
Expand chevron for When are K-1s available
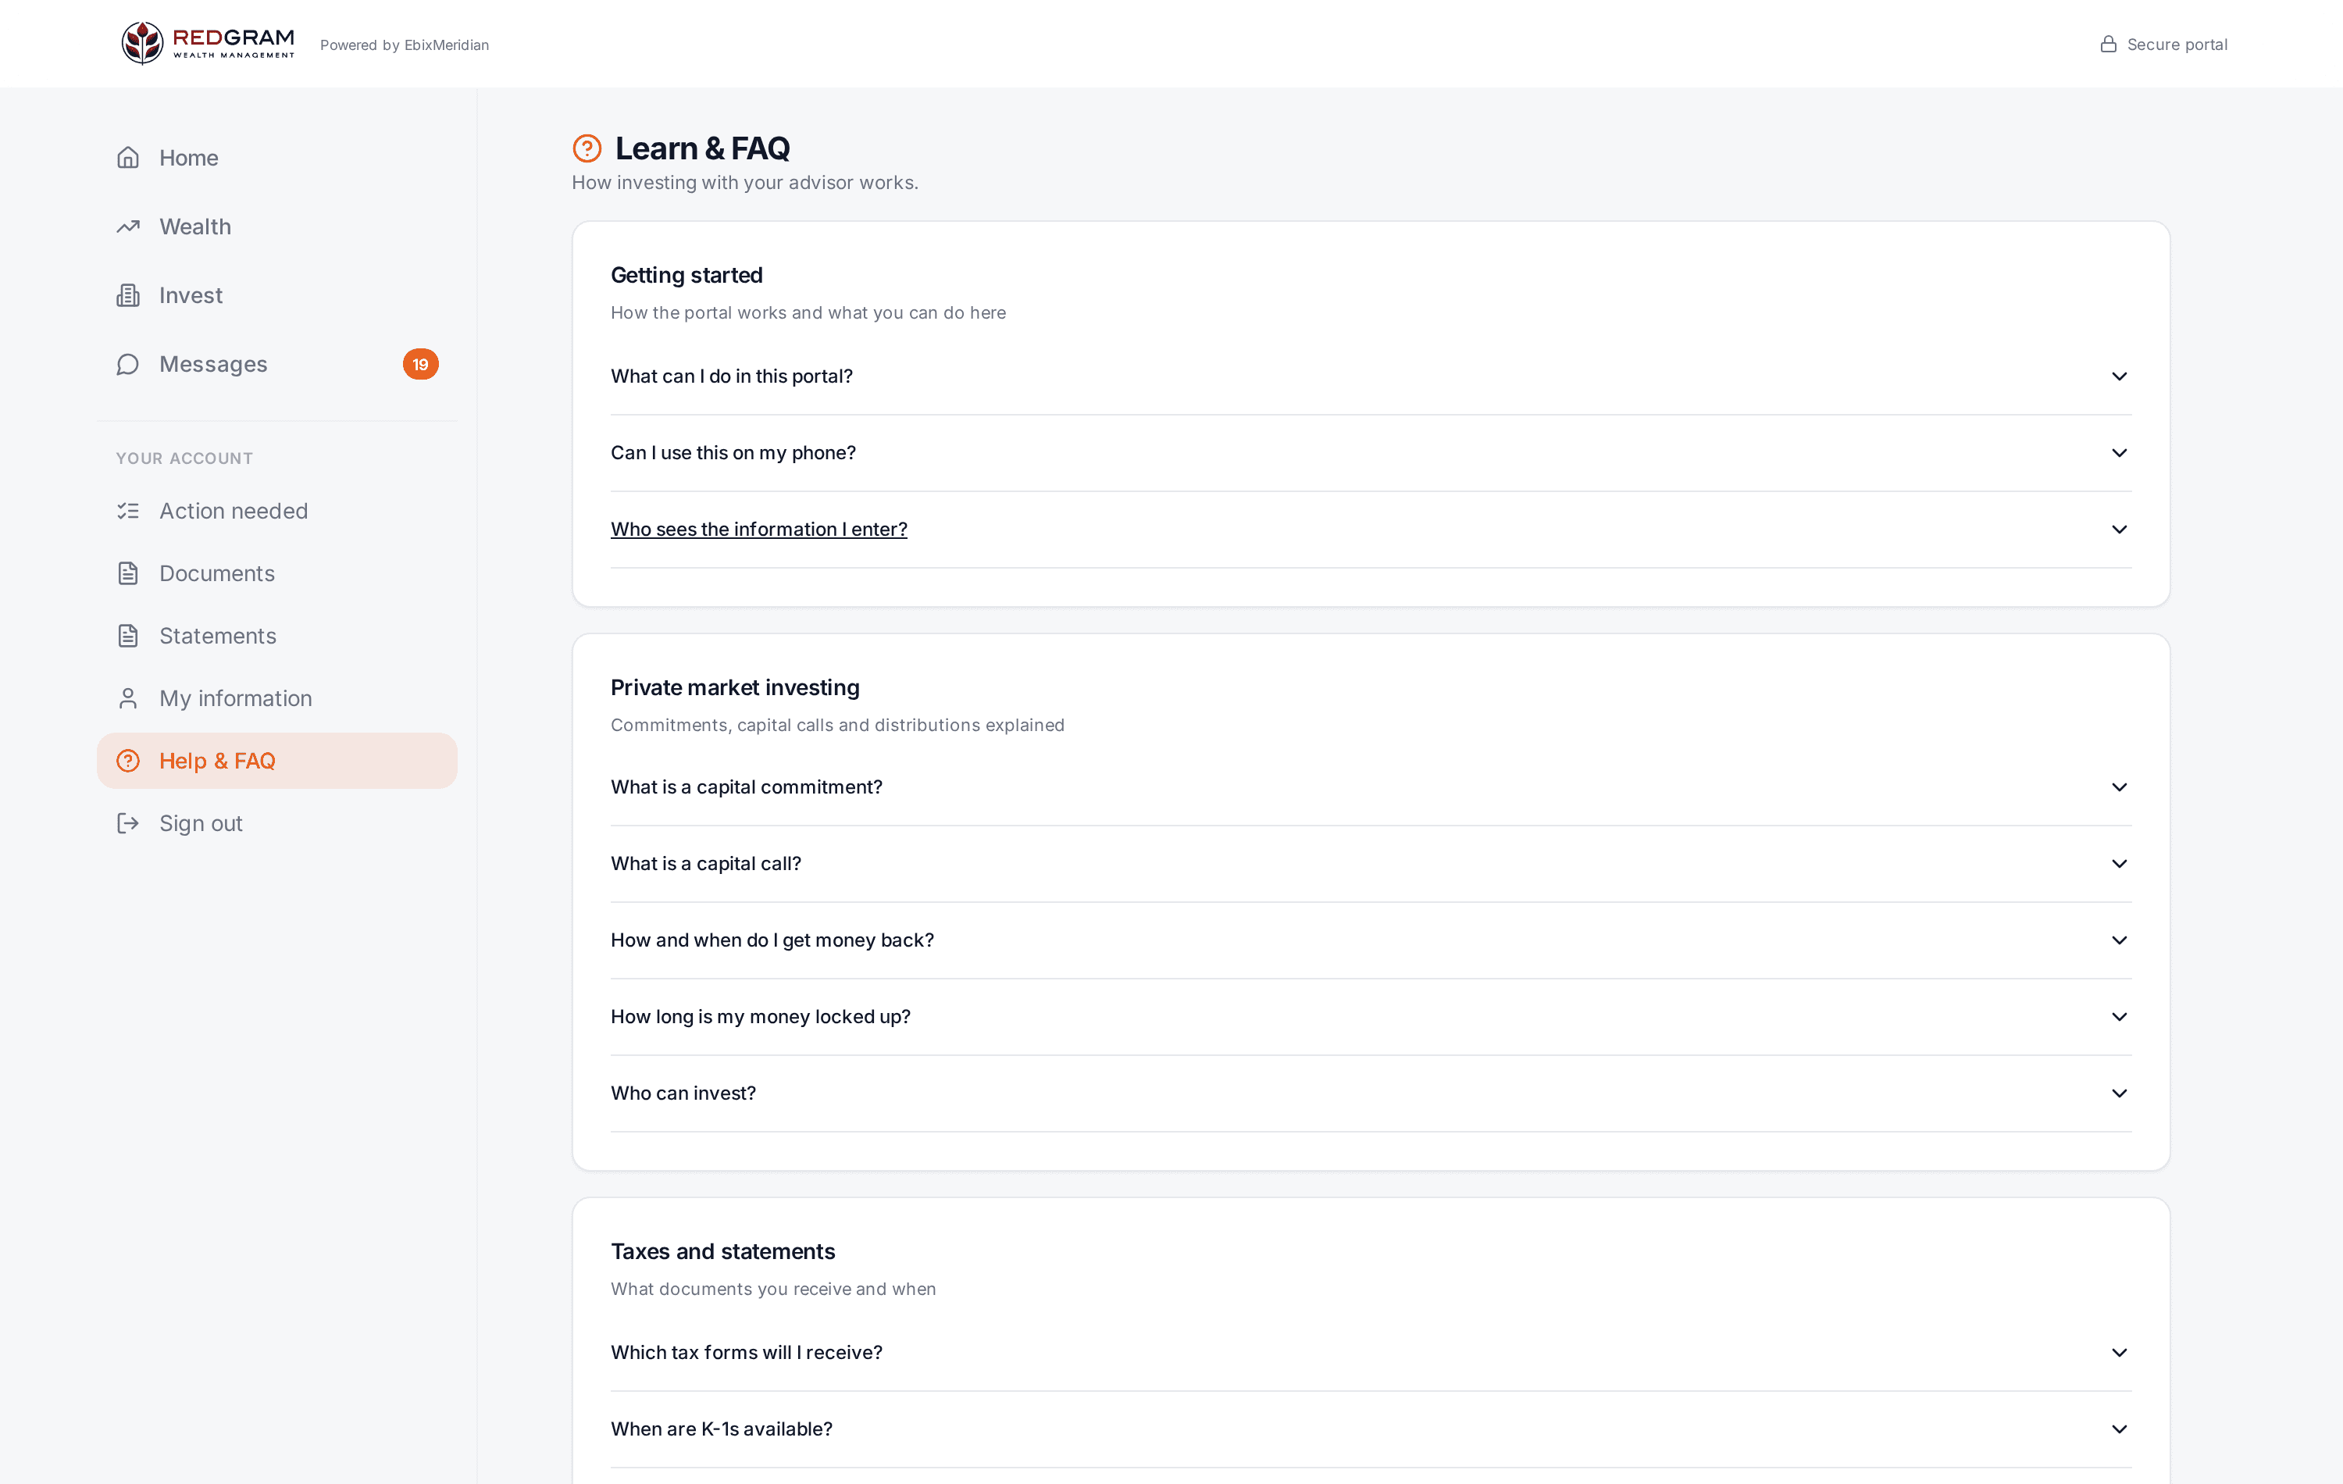(x=2119, y=1429)
